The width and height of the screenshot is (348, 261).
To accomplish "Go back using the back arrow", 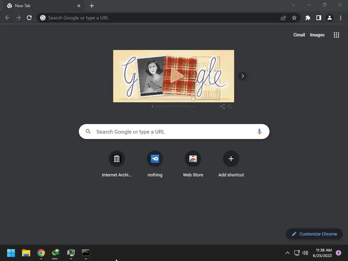I will point(7,18).
